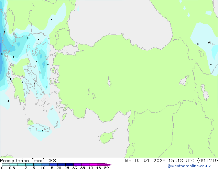
Task: Click the legend scale value "50"
Action: click(x=106, y=168)
